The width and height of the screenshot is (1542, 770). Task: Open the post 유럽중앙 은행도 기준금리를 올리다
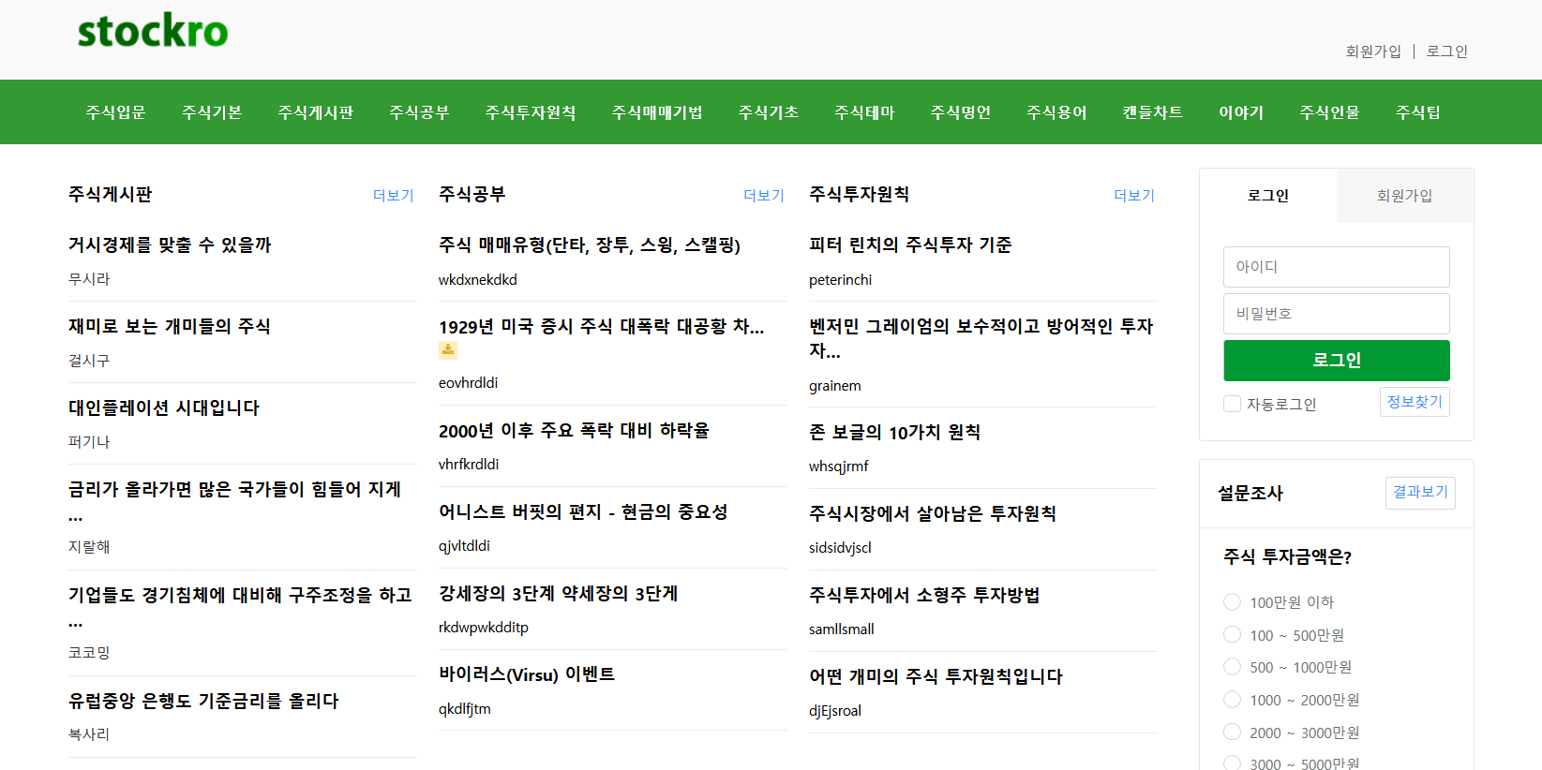tap(203, 702)
